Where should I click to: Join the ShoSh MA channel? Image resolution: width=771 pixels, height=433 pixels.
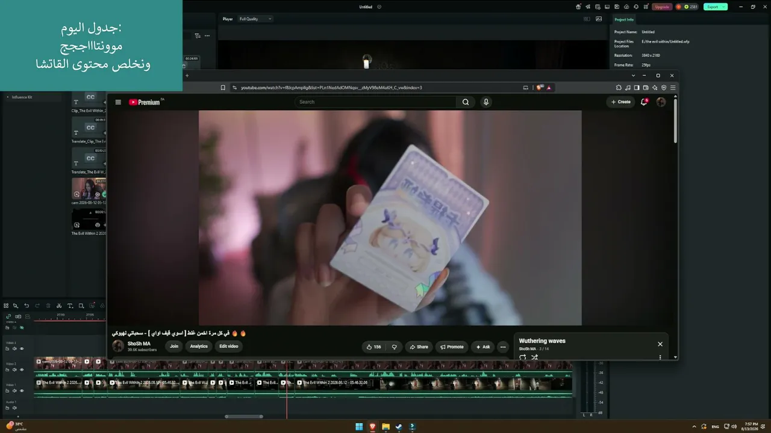pyautogui.click(x=174, y=346)
